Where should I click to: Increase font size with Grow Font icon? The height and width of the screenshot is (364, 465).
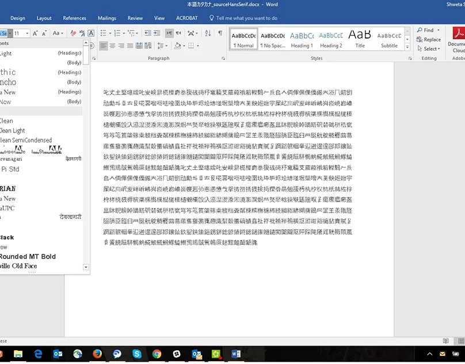pos(36,33)
